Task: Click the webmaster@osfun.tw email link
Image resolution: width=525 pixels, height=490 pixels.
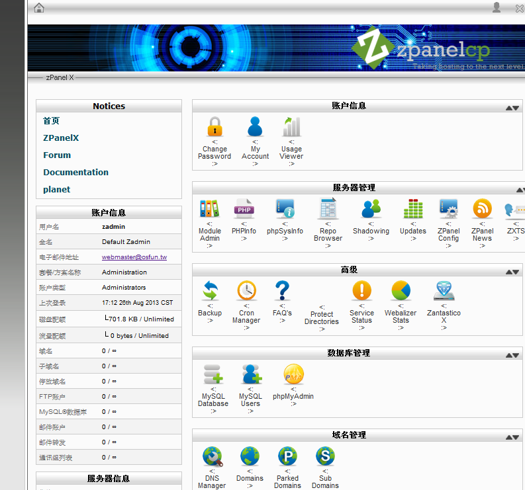Action: pyautogui.click(x=134, y=257)
